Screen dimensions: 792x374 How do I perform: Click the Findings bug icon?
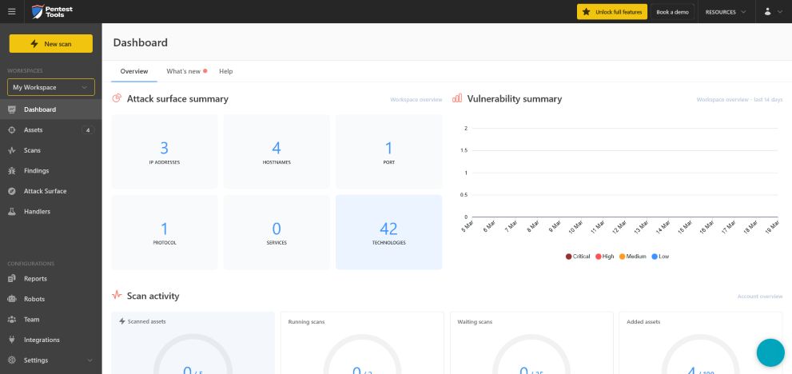pyautogui.click(x=12, y=171)
